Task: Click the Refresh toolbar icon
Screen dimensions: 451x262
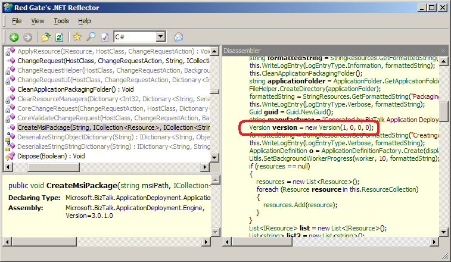Action: coord(59,37)
